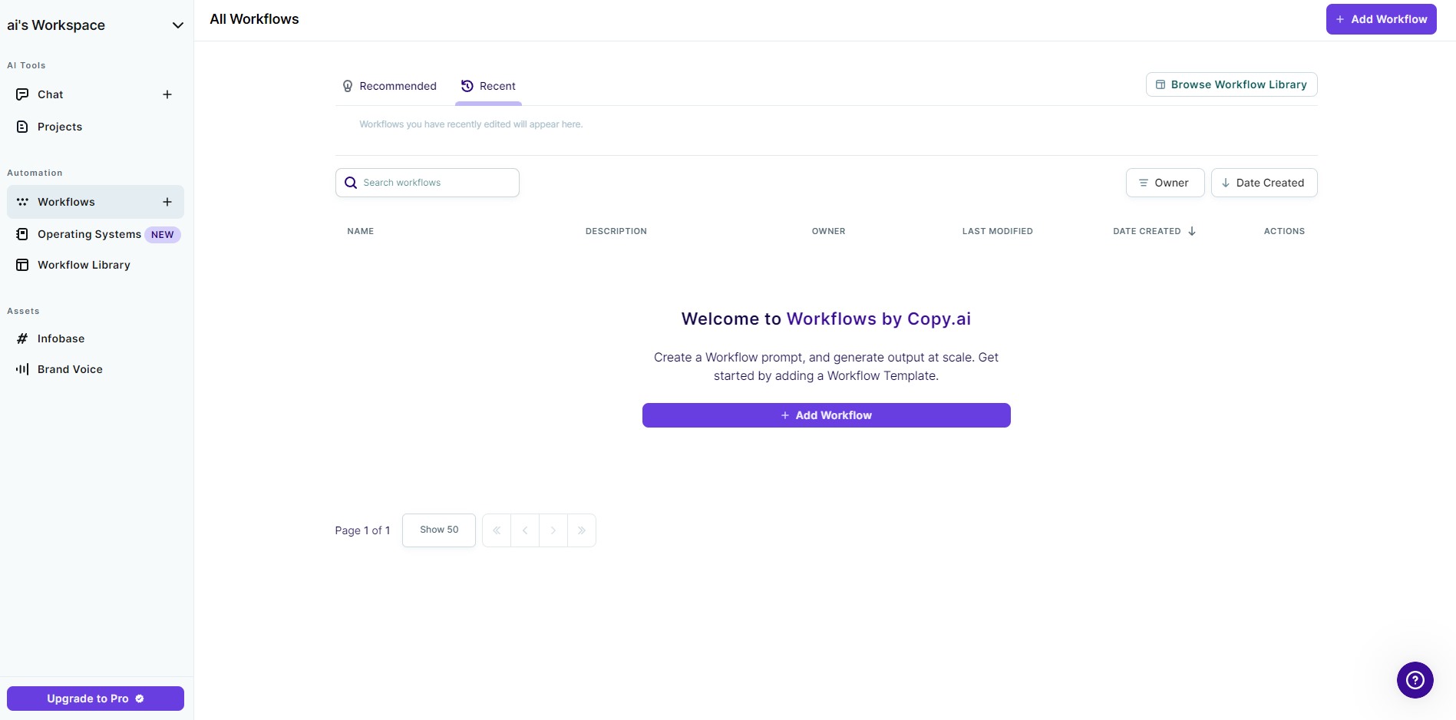The width and height of the screenshot is (1456, 720).
Task: Click the Recommended lightbulb icon
Action: pos(348,86)
